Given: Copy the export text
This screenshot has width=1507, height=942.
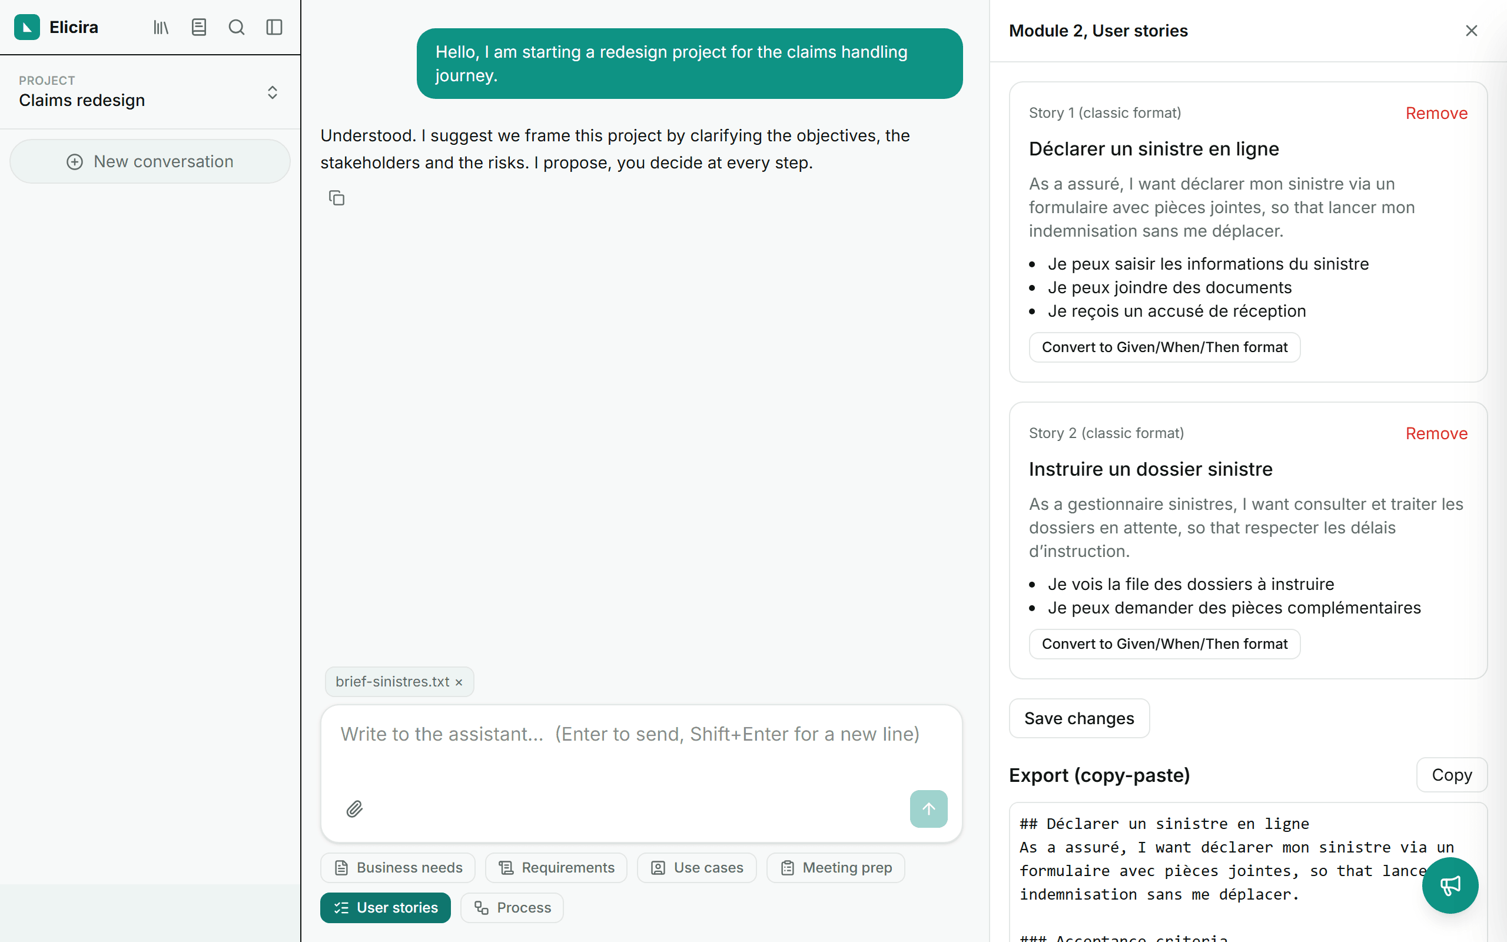Looking at the screenshot, I should [1452, 774].
